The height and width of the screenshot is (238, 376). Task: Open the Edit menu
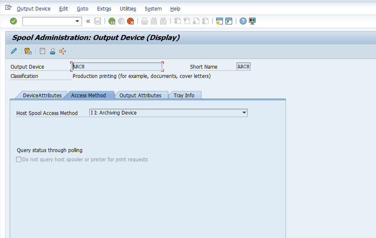point(64,9)
